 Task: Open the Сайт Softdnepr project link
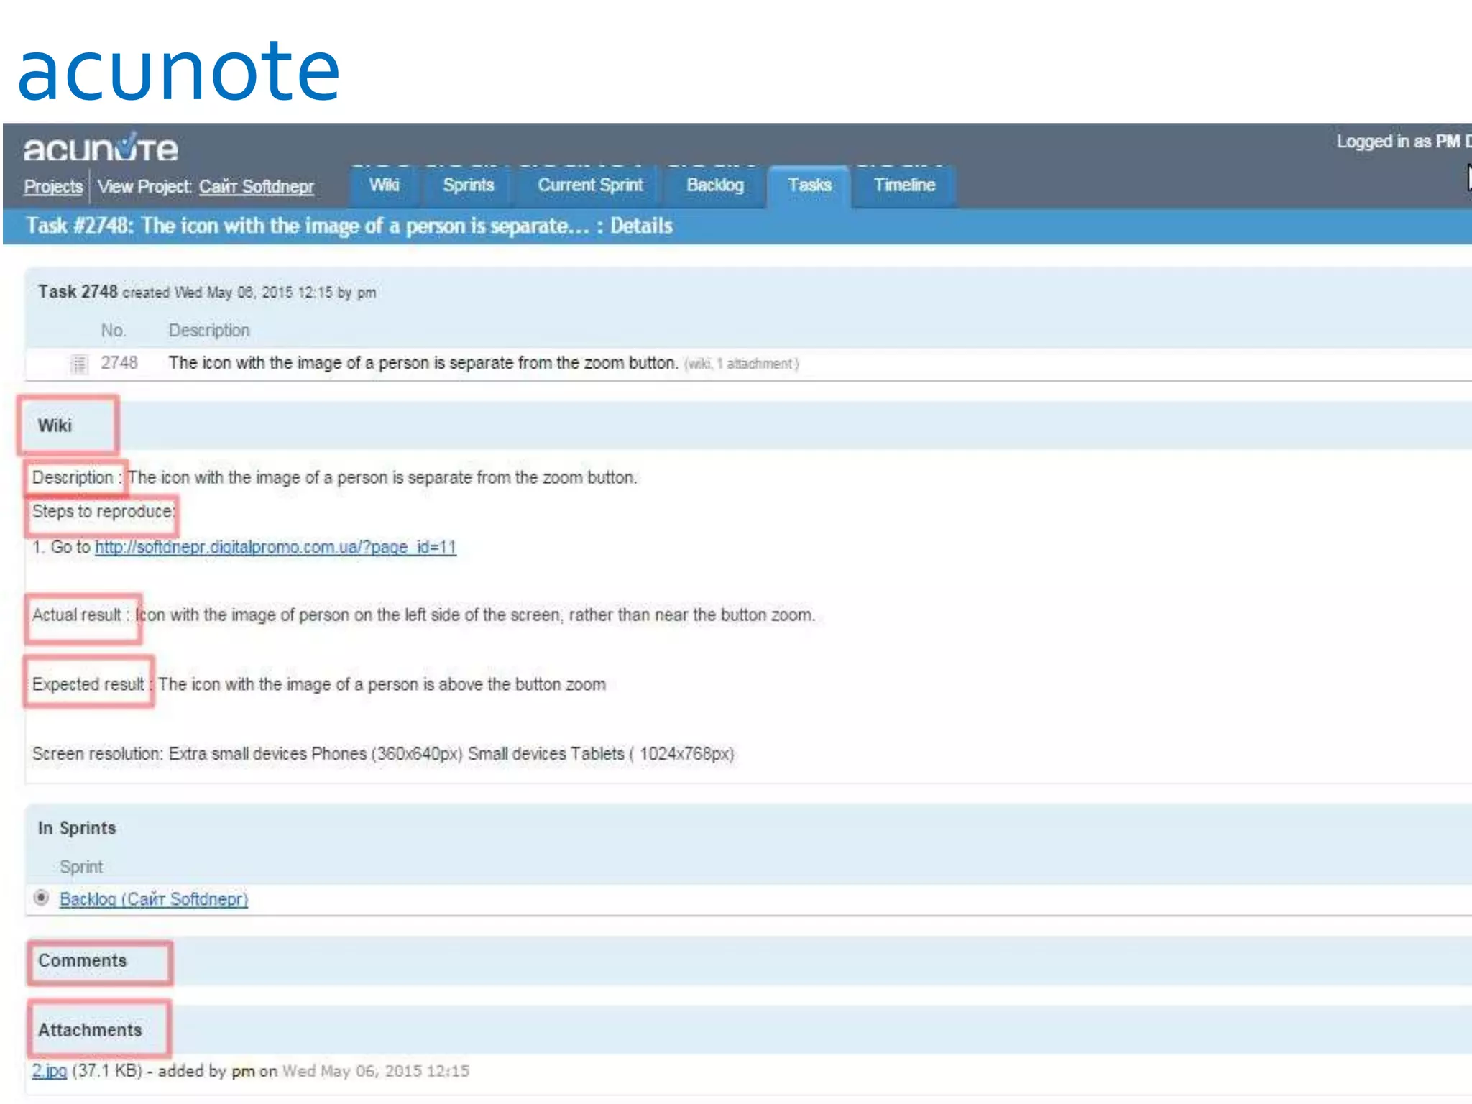point(256,187)
